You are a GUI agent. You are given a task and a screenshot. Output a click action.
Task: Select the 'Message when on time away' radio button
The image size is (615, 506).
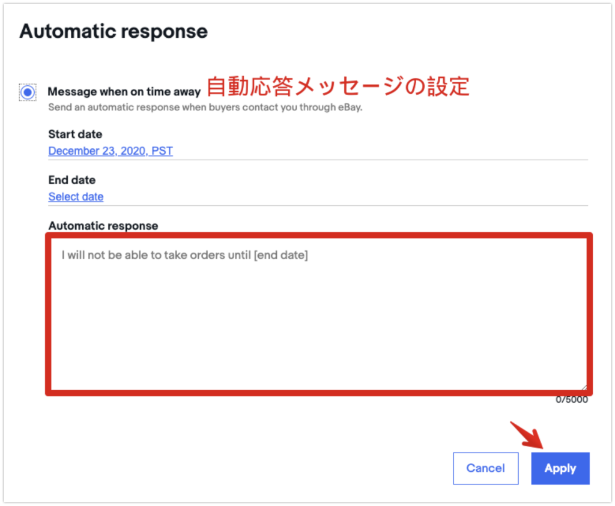tap(27, 91)
